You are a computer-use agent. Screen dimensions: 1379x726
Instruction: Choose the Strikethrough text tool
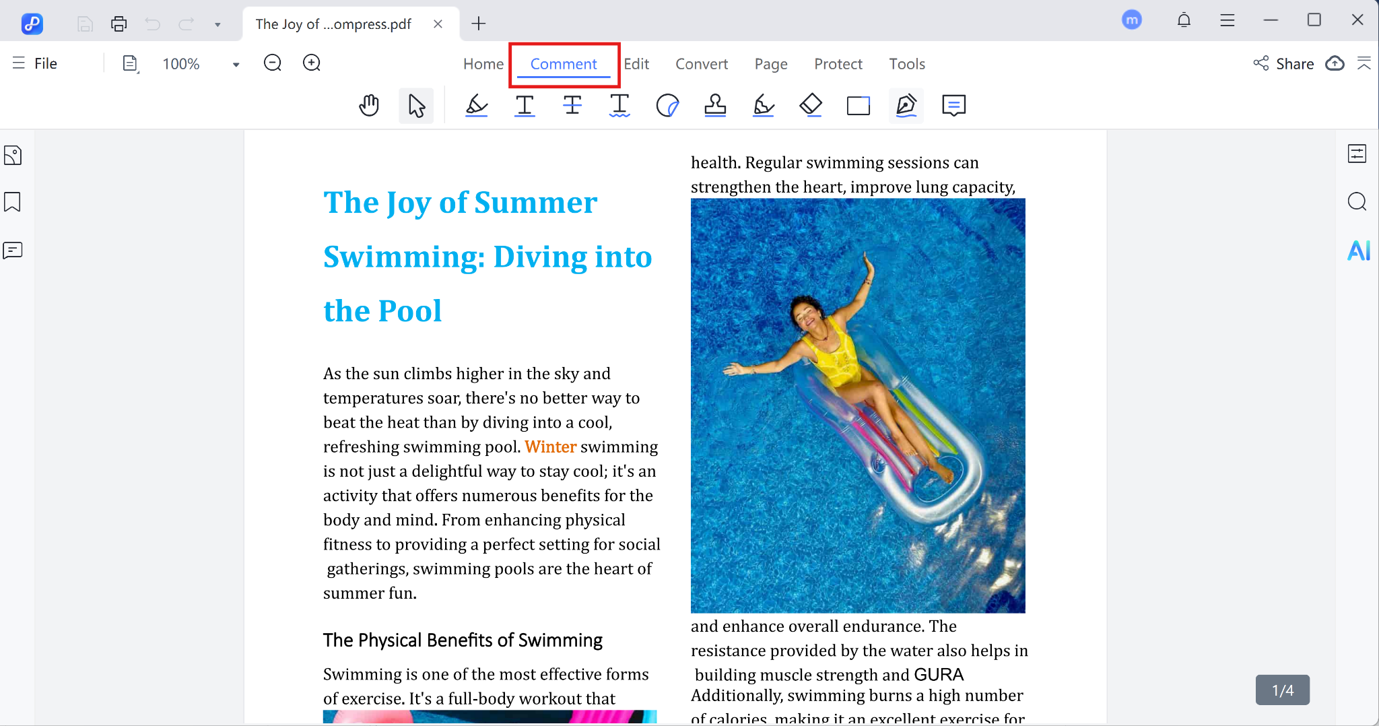tap(572, 106)
